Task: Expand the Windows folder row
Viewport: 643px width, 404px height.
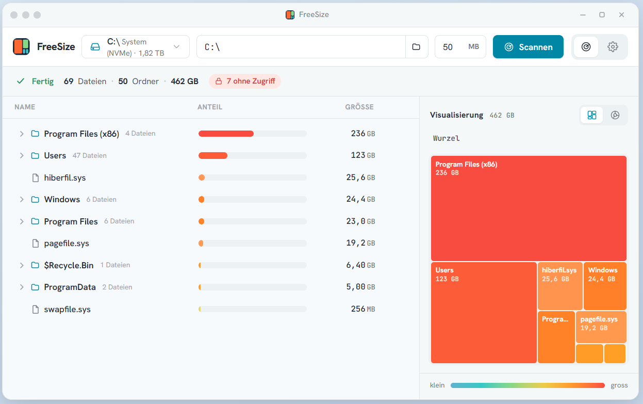Action: 22,199
